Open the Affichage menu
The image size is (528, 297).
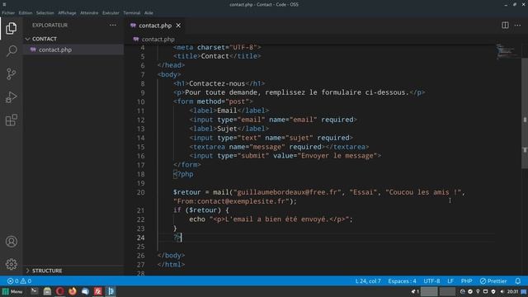[x=67, y=13]
